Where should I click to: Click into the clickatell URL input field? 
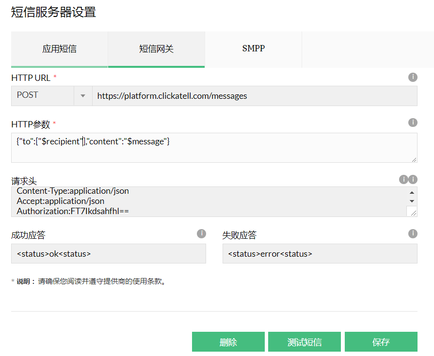pyautogui.click(x=254, y=96)
